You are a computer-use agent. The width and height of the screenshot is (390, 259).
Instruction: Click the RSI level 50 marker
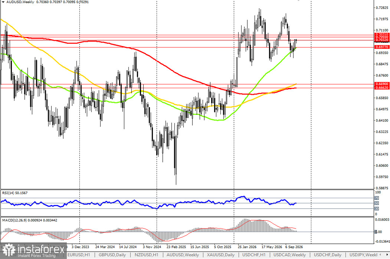(377, 203)
